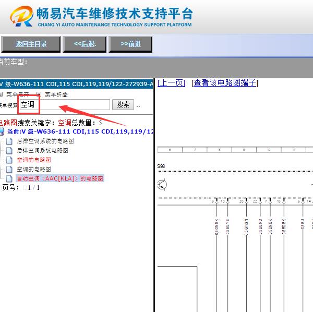This screenshot has width=313, height=312.
Task: Click column 8 in diagram grid header
Action: click(219, 150)
